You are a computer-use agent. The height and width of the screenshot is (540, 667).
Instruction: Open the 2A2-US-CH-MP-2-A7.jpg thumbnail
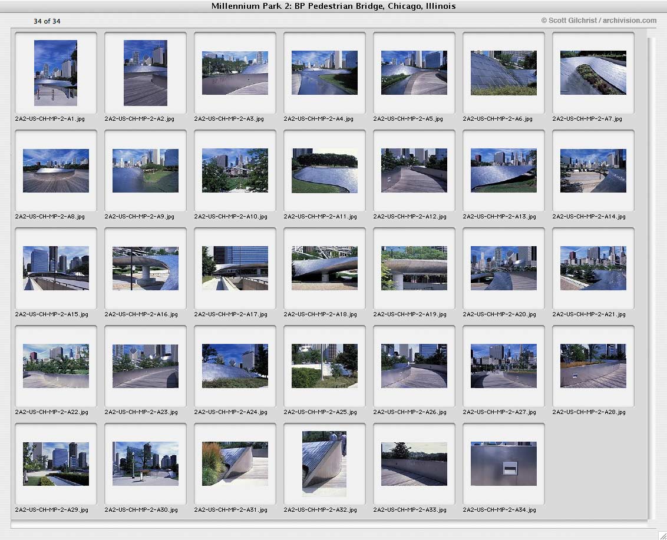(x=593, y=72)
